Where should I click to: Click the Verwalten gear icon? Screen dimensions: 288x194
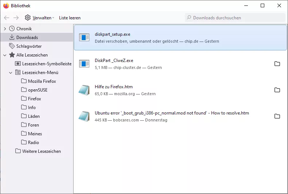point(28,18)
